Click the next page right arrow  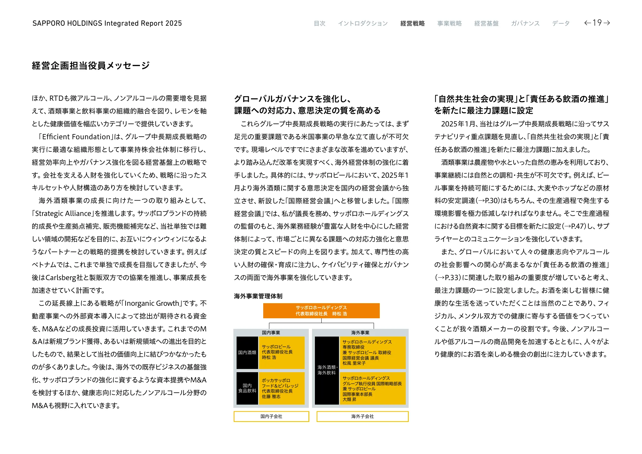point(607,23)
